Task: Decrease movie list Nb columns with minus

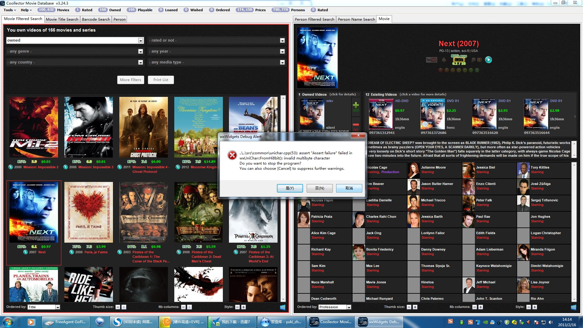Action: tap(183, 307)
